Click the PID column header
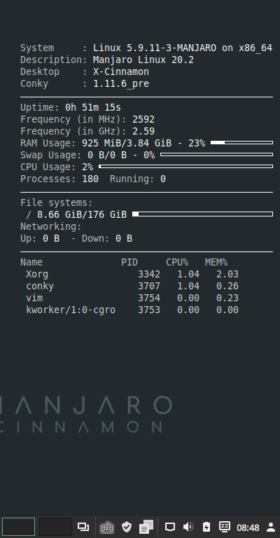Screen dimensions: 280x538 pyautogui.click(x=129, y=263)
